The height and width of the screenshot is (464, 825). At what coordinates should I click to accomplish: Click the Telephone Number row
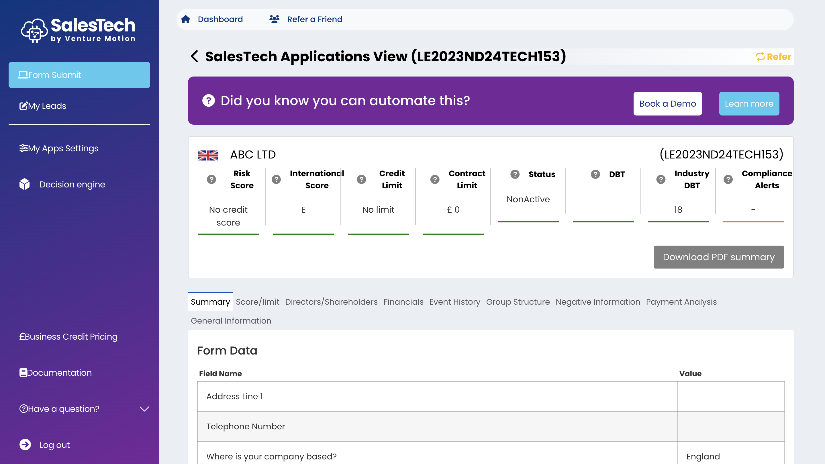(x=491, y=426)
